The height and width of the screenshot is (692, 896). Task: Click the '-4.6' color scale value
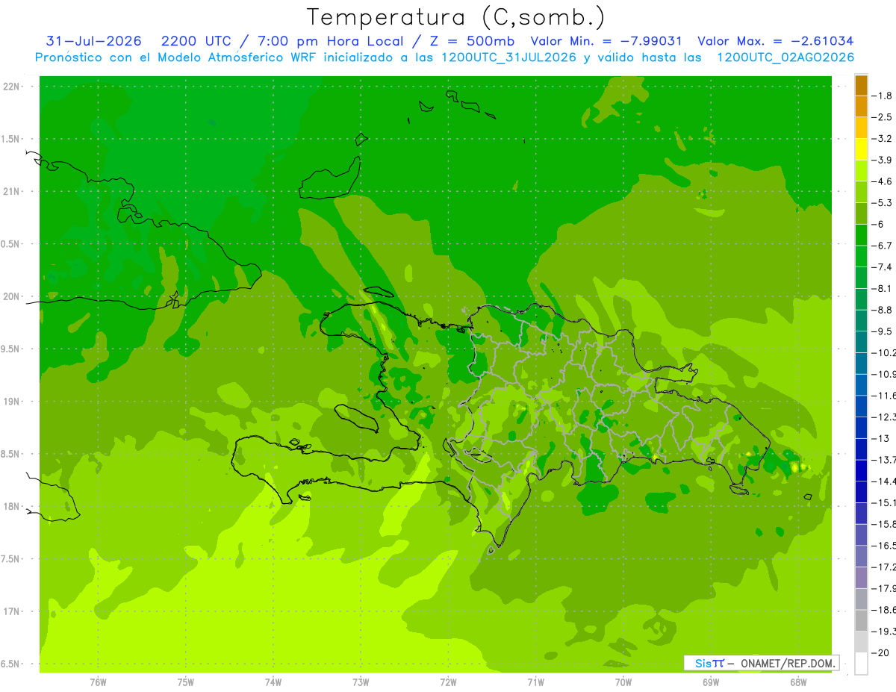click(x=883, y=181)
